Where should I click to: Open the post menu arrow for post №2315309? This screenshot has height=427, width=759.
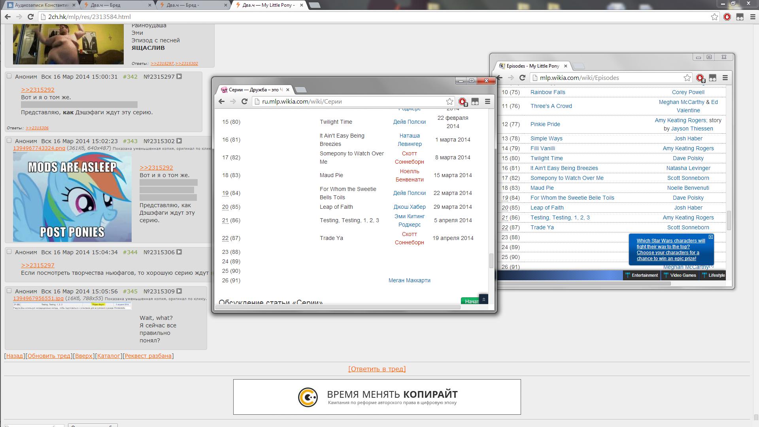(x=179, y=291)
